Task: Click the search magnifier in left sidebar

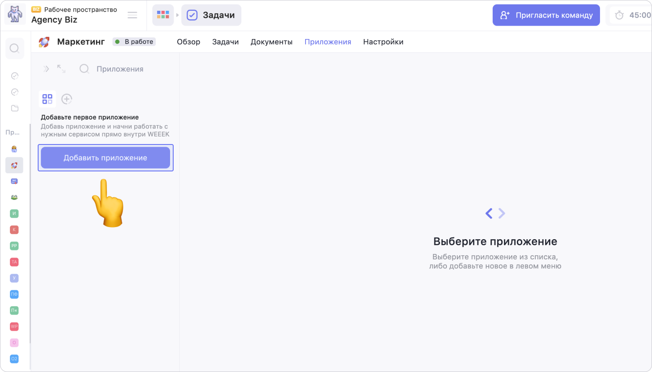Action: [14, 48]
